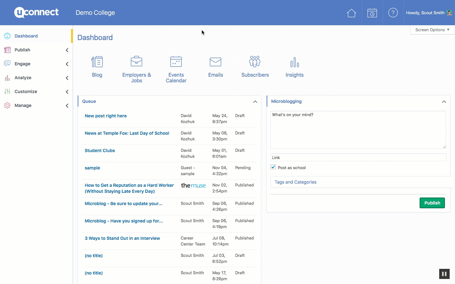This screenshot has width=455, height=284.
Task: Open the Subscribers people icon
Action: 255,62
